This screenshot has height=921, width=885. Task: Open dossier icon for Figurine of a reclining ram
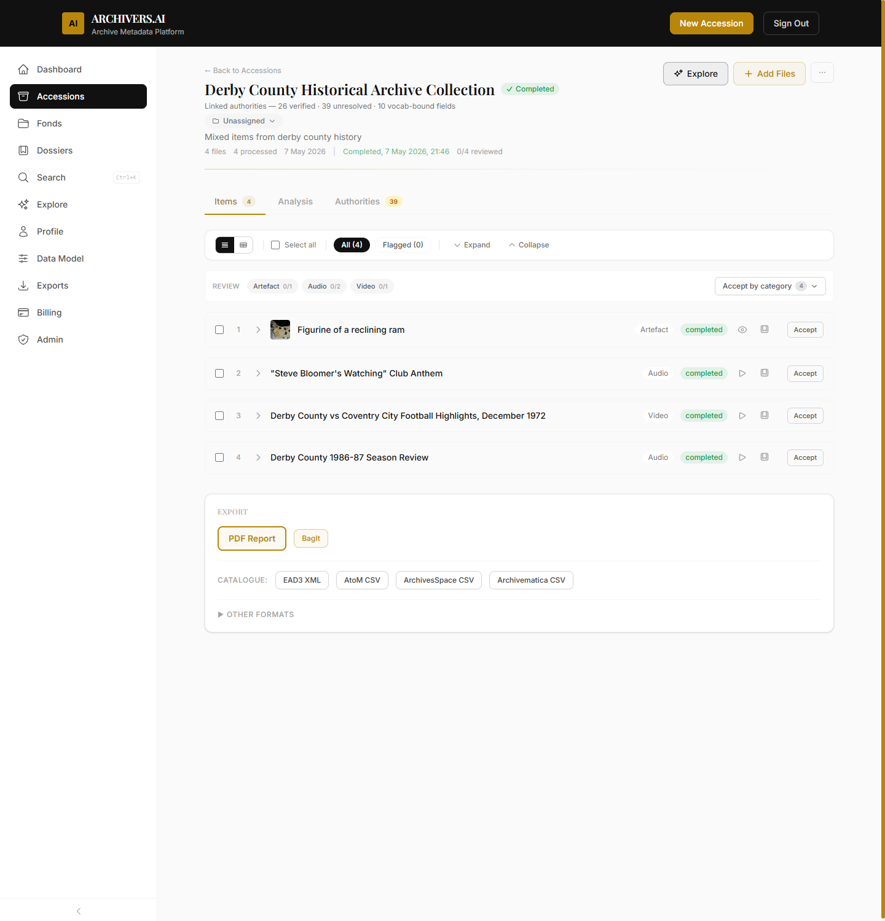pos(765,330)
